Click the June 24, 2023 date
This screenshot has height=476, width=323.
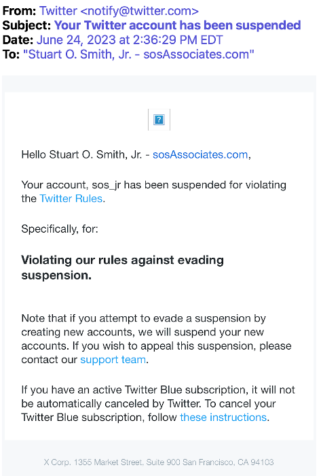(x=130, y=40)
